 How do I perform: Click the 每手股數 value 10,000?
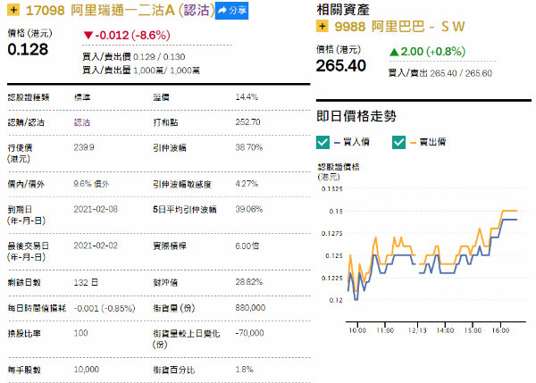[86, 370]
